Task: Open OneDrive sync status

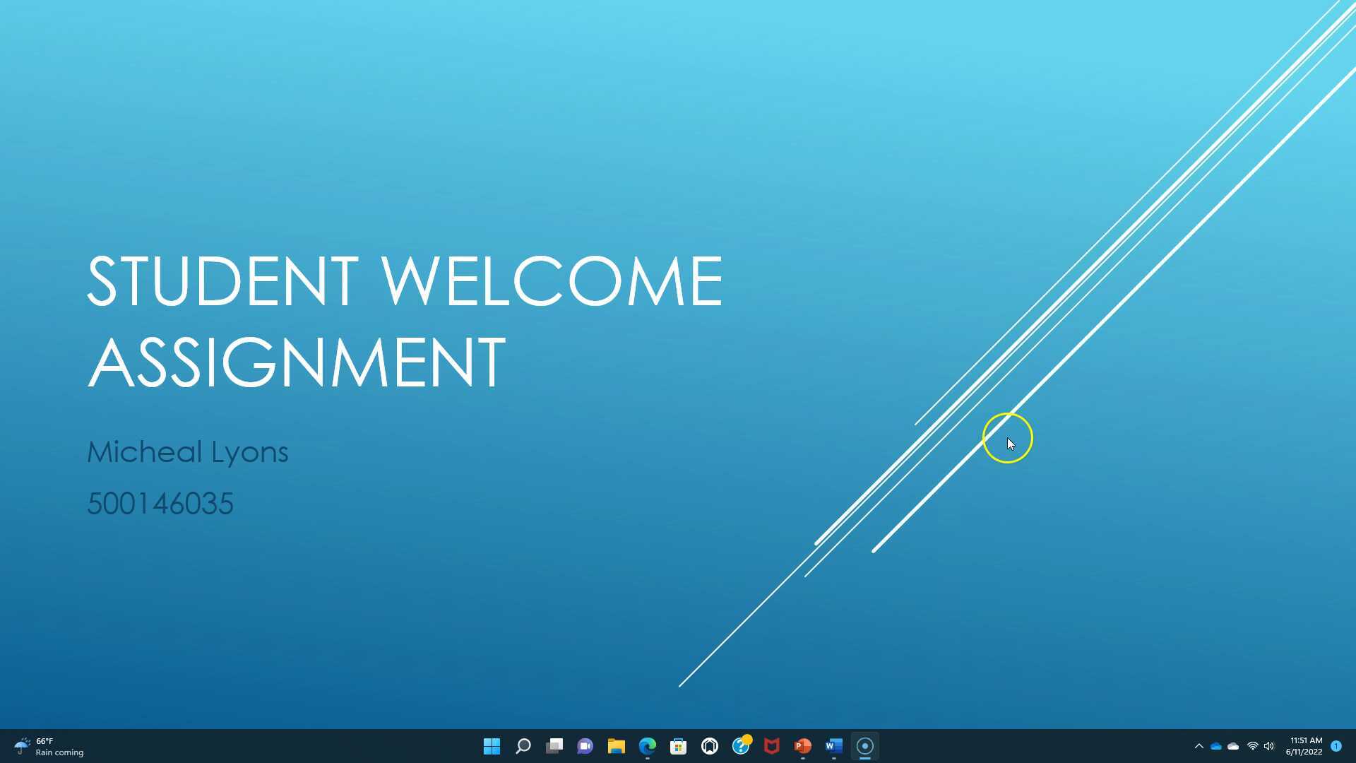Action: (1215, 746)
